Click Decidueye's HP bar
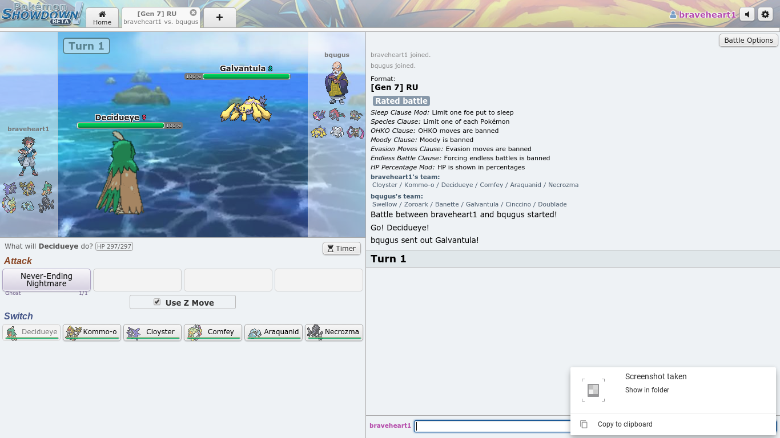Viewport: 780px width, 438px height. point(120,125)
